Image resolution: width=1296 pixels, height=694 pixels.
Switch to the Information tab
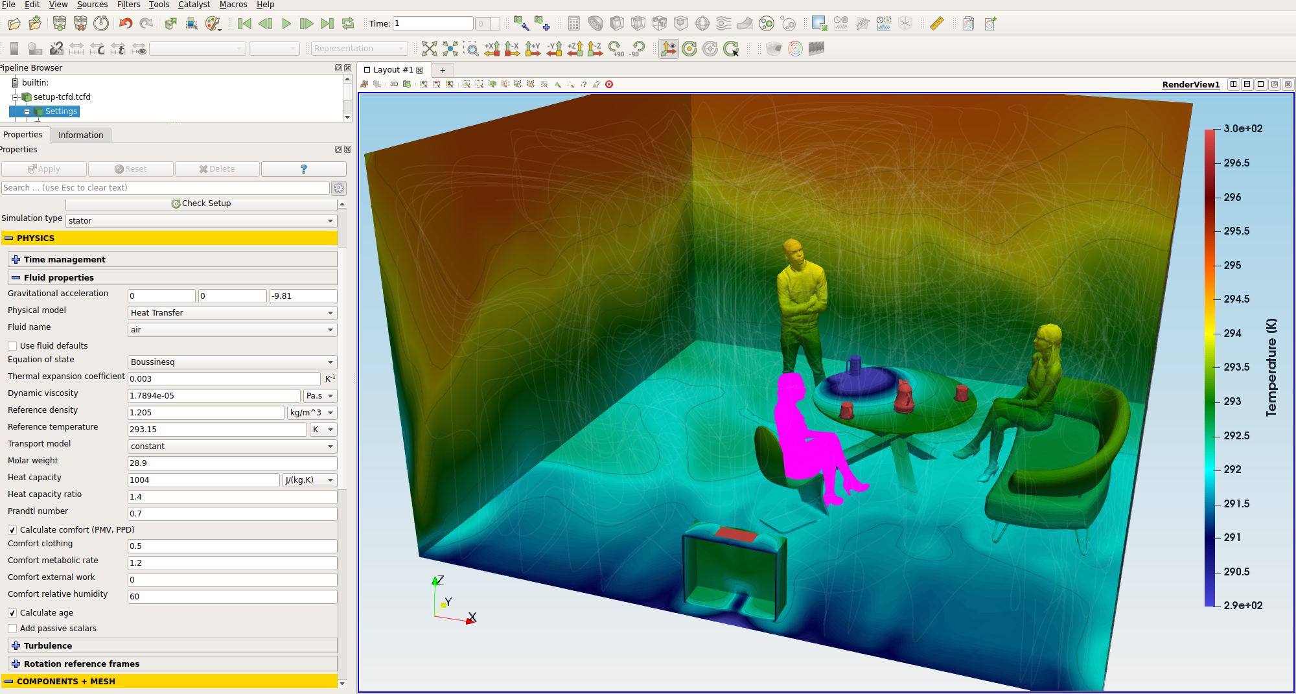(x=80, y=135)
